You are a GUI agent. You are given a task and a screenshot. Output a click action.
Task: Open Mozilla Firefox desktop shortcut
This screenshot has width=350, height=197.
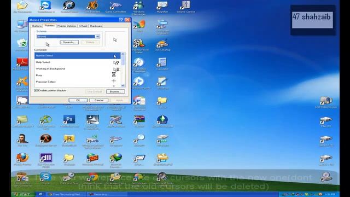point(22,159)
